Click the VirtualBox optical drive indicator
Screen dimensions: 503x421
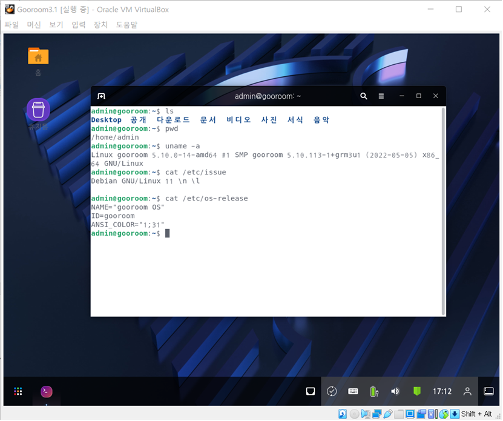click(355, 414)
